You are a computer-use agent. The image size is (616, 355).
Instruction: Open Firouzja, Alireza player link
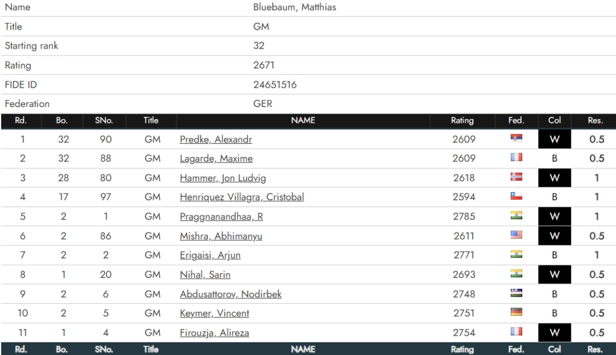[214, 333]
